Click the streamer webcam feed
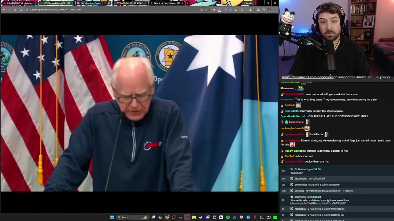The height and width of the screenshot is (221, 394). [336, 38]
